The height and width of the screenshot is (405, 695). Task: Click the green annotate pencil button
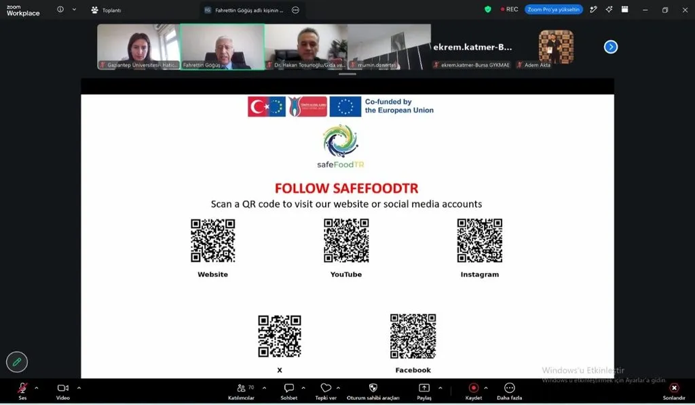pyautogui.click(x=17, y=362)
